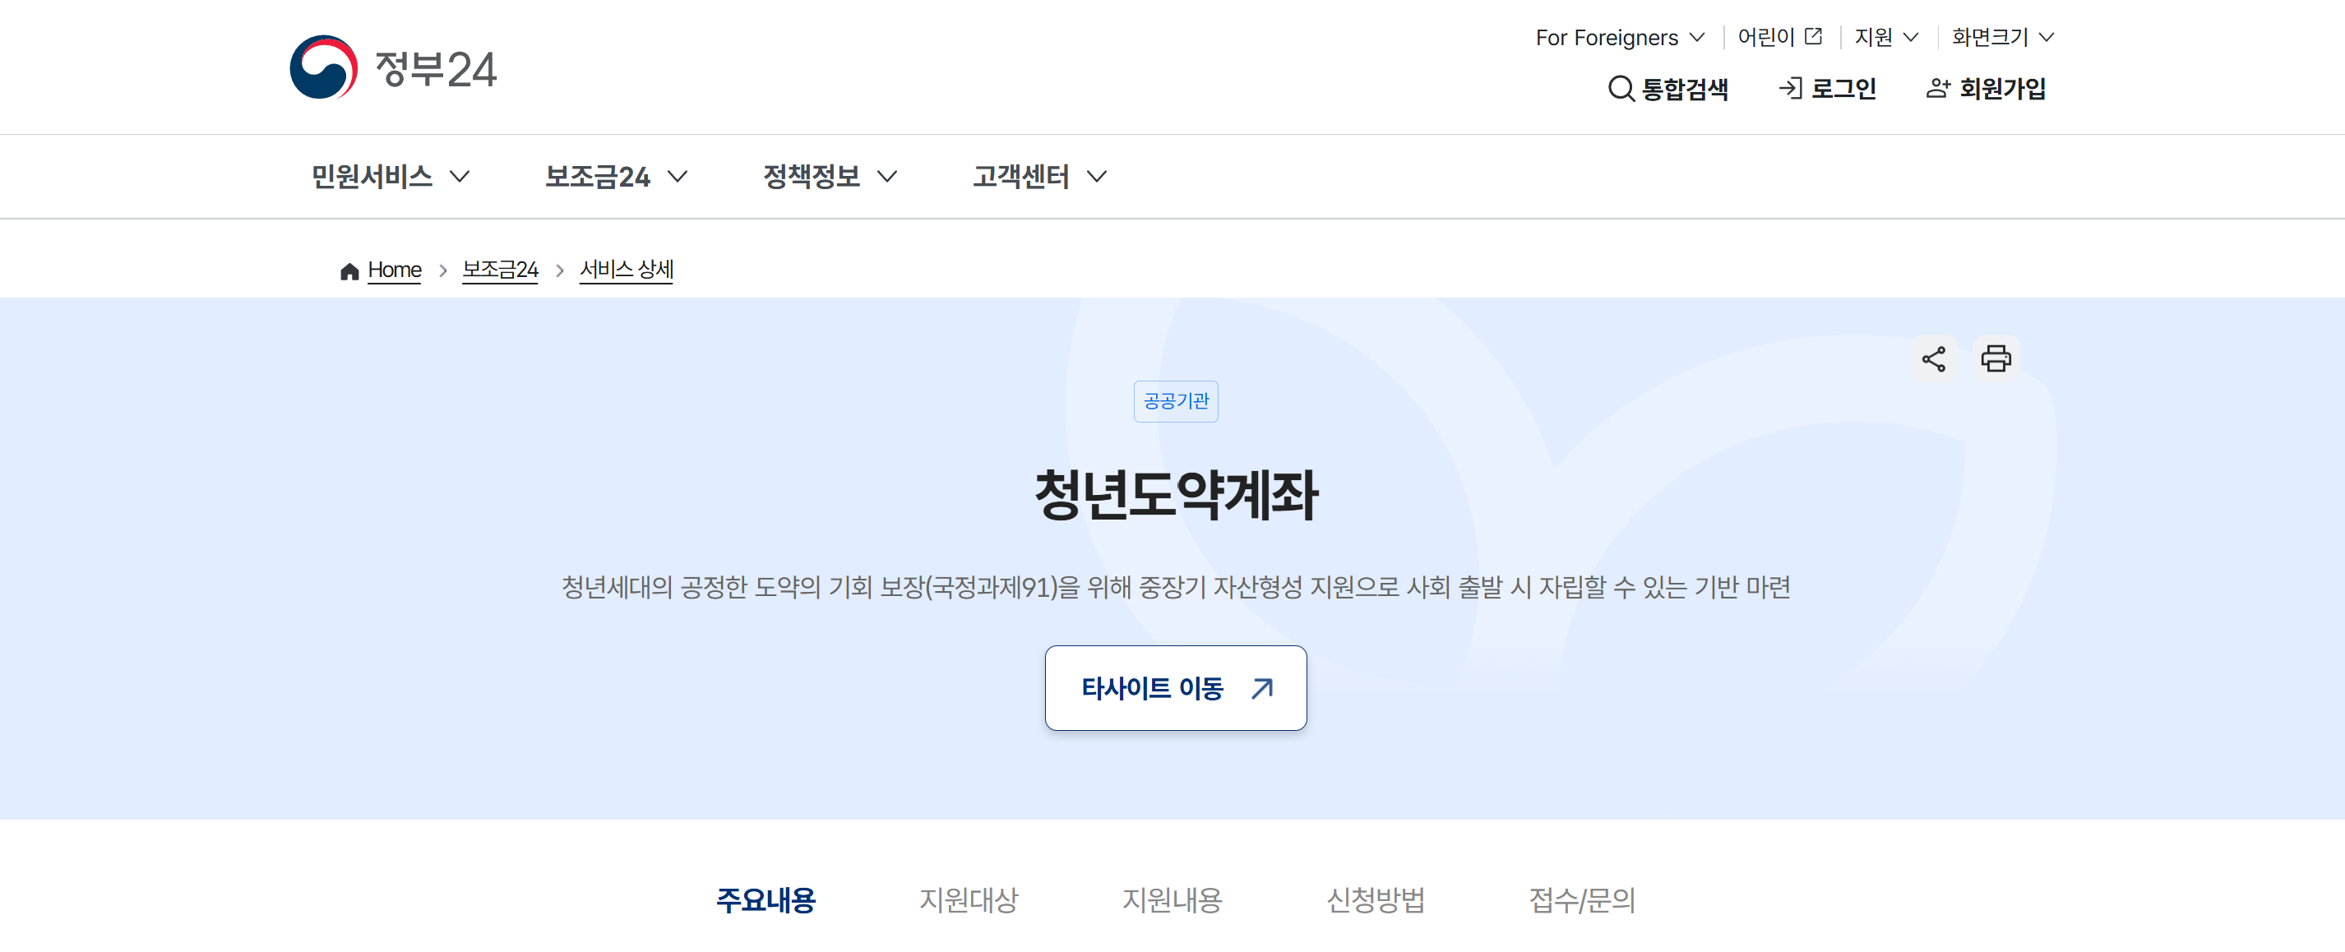The height and width of the screenshot is (952, 2345).
Task: Open 통합검색 magnifier search
Action: [1621, 88]
